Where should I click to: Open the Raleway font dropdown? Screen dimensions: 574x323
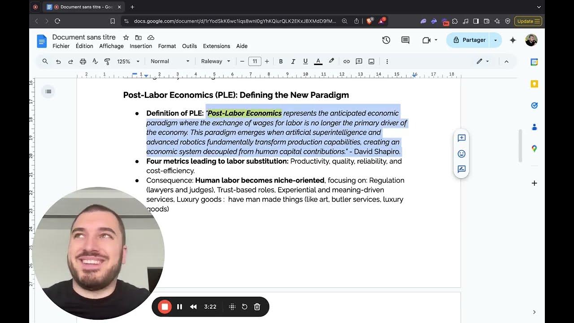pyautogui.click(x=216, y=61)
